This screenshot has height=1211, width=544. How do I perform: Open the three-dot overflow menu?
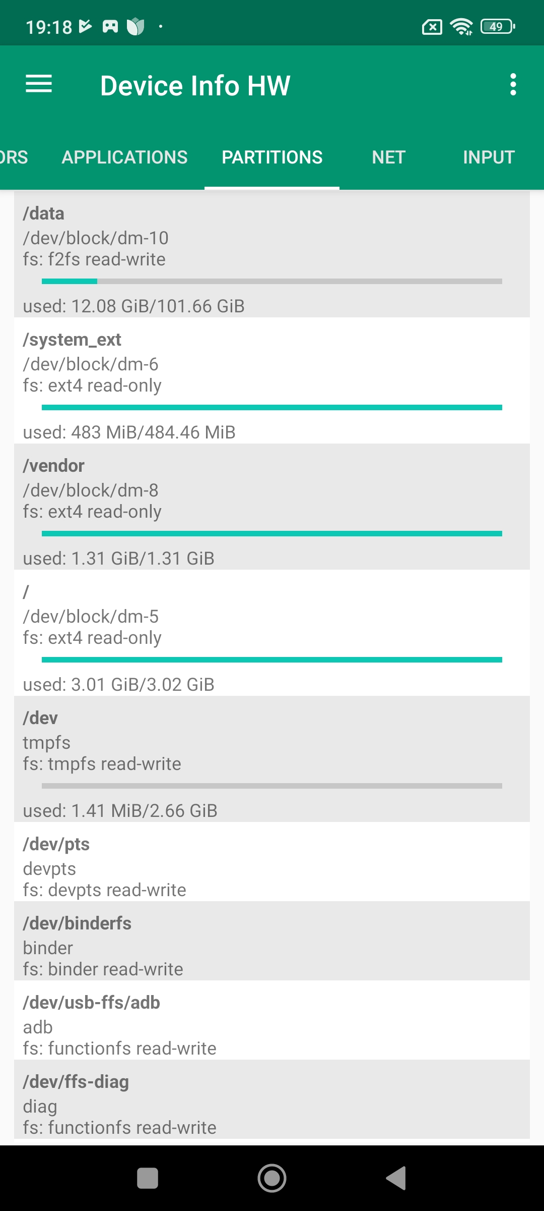tap(513, 84)
